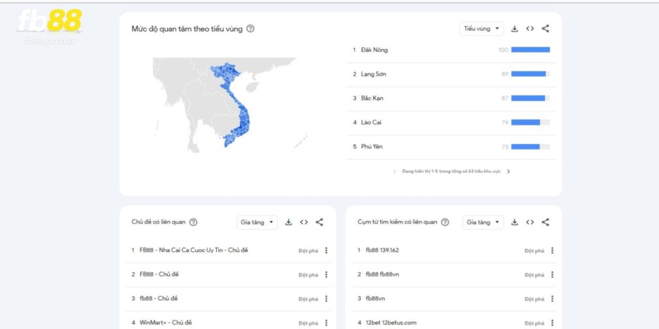Open more options for the fb88 139.162 query

[x=552, y=251]
